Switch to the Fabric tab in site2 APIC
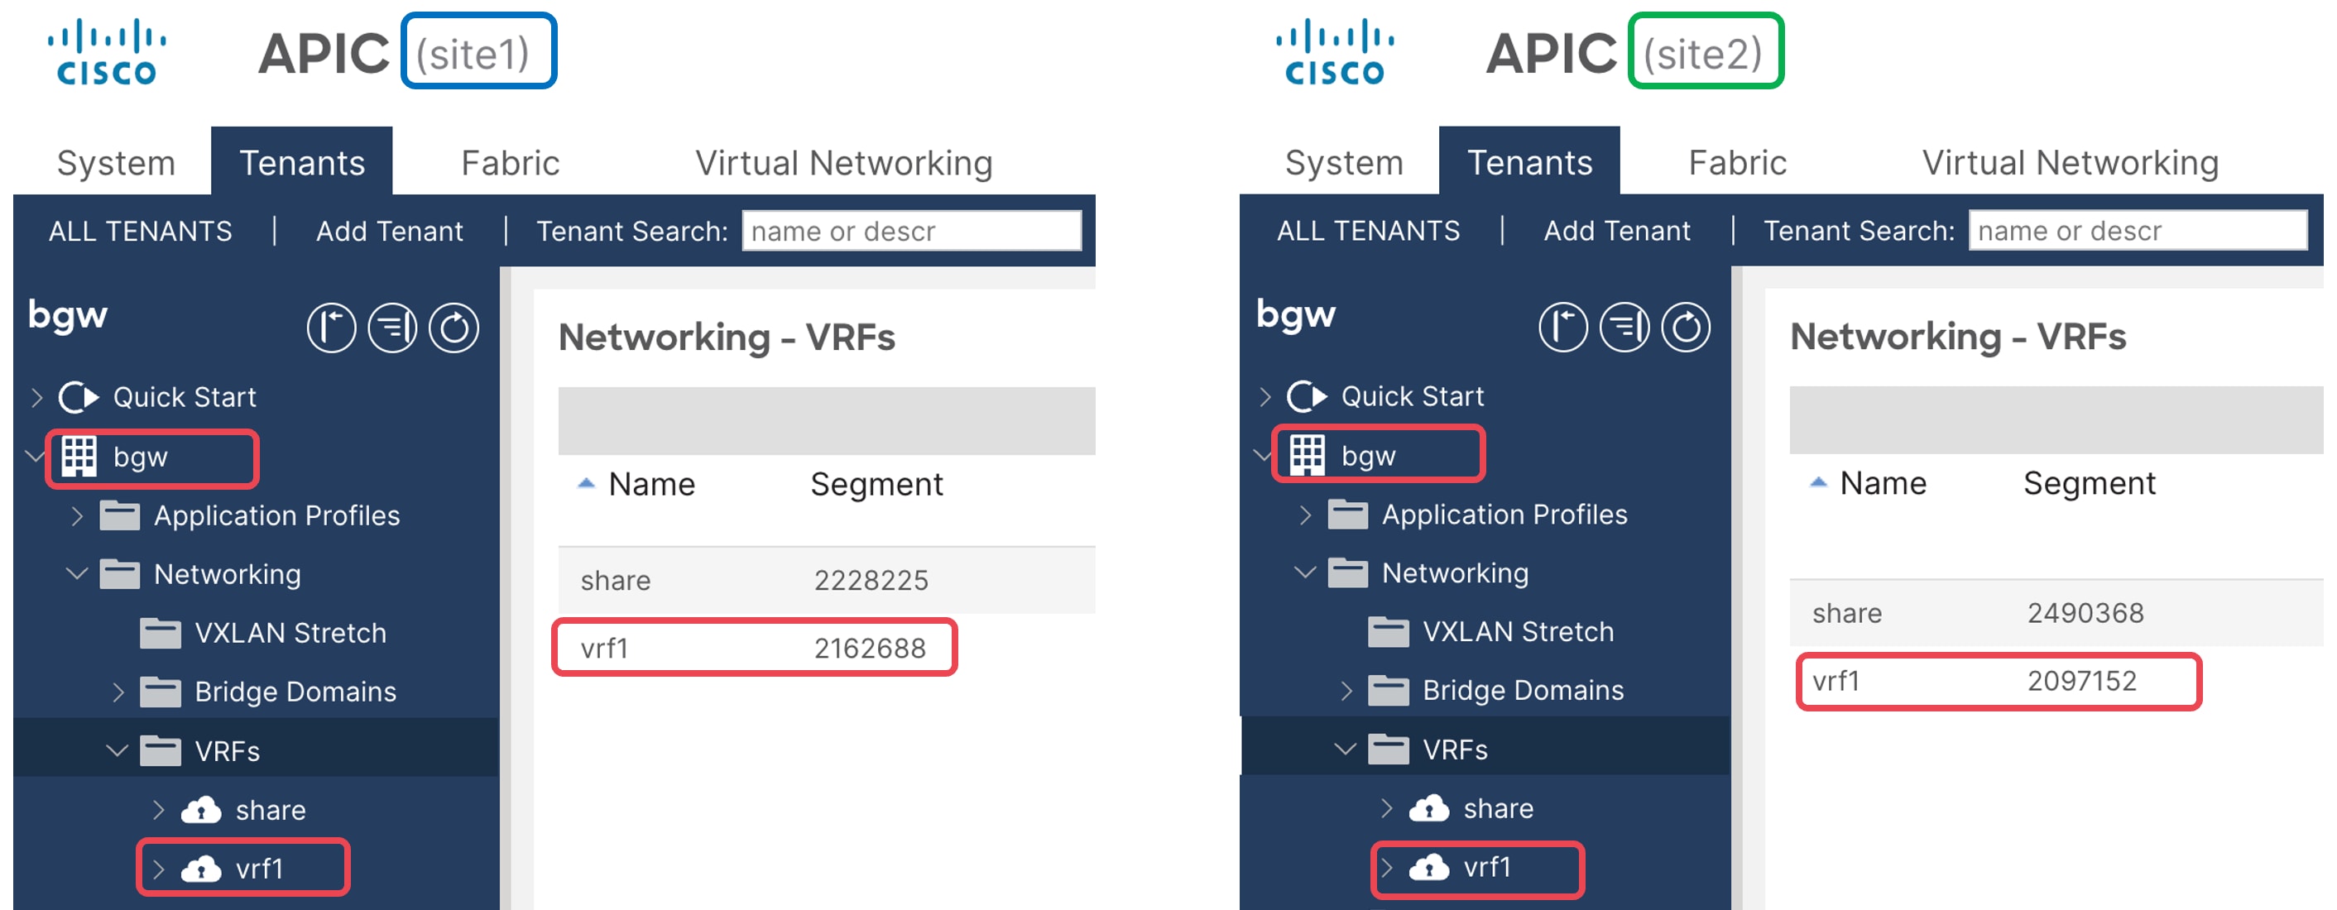2337x910 pixels. [1737, 162]
